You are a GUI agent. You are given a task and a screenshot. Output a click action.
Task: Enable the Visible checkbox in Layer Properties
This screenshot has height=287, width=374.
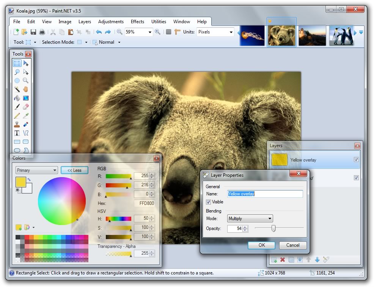209,202
